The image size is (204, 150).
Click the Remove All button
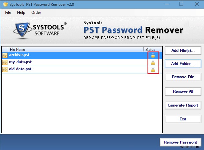(x=183, y=91)
